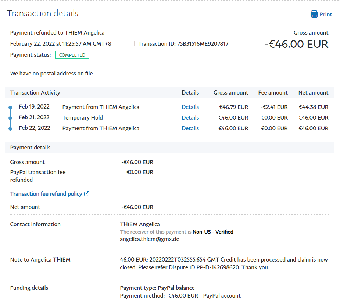Click the Transaction Activity section header
340x302 pixels.
pyautogui.click(x=35, y=93)
